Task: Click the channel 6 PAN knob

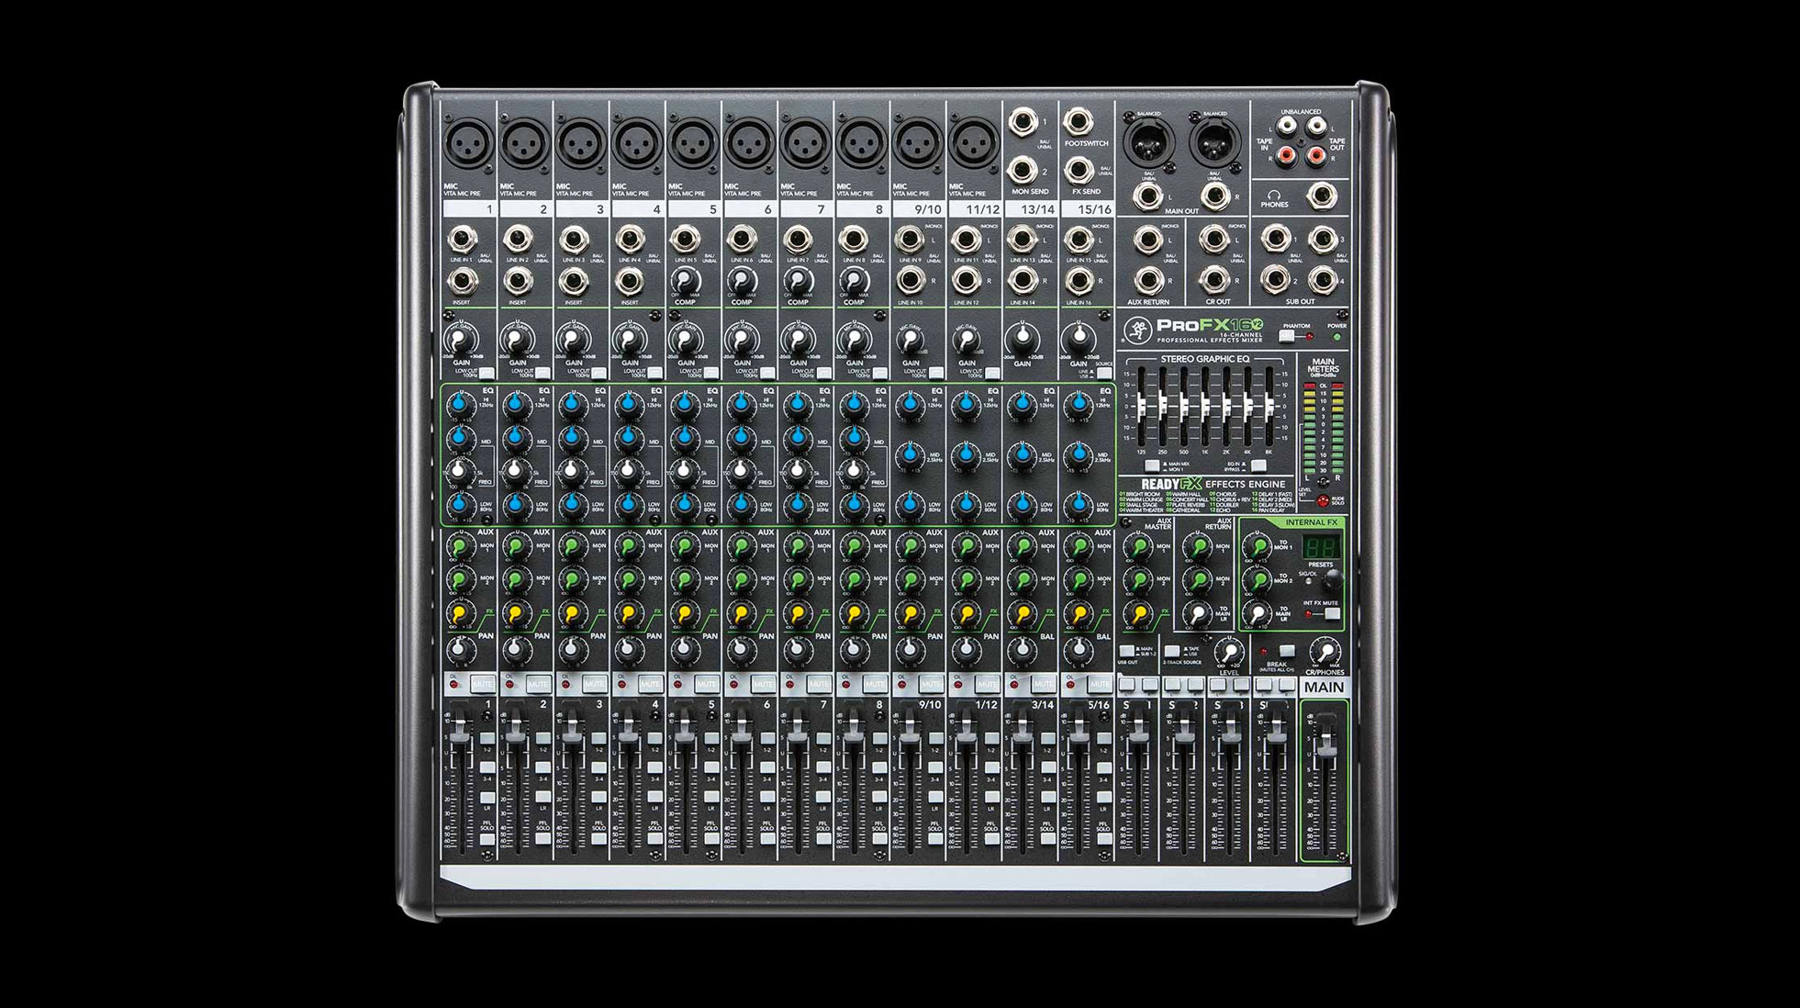Action: pyautogui.click(x=741, y=650)
